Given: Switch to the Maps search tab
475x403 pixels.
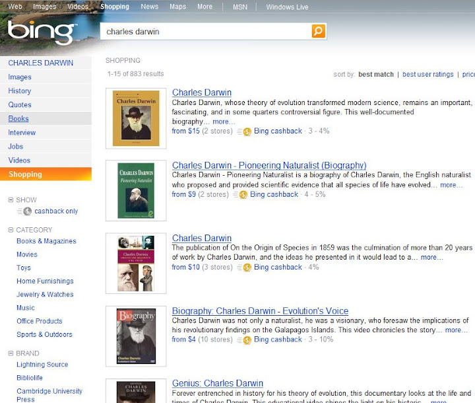Looking at the screenshot, I should (178, 7).
